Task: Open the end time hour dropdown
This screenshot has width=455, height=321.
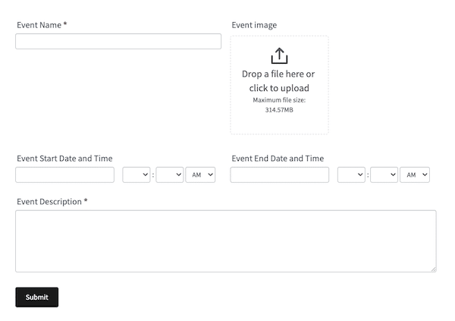Action: tap(351, 175)
